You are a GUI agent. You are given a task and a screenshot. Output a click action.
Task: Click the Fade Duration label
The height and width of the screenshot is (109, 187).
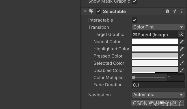coord(108,85)
